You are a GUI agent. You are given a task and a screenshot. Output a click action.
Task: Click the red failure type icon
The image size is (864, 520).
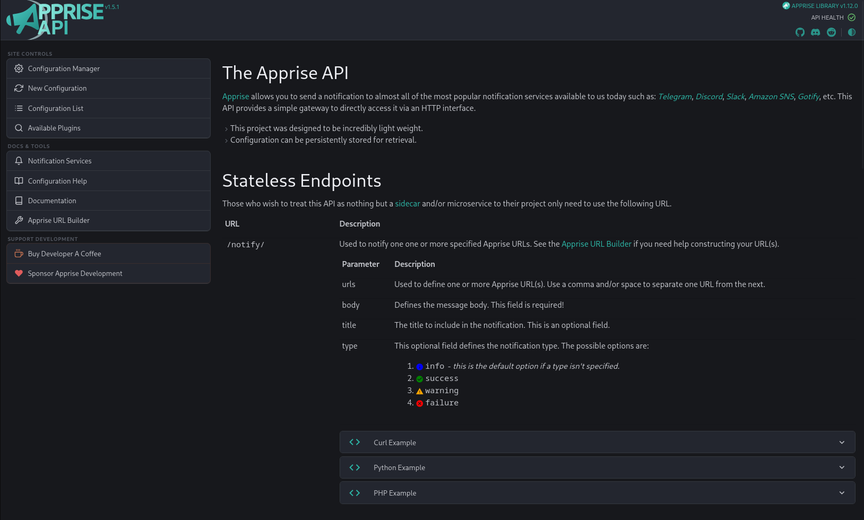click(419, 403)
